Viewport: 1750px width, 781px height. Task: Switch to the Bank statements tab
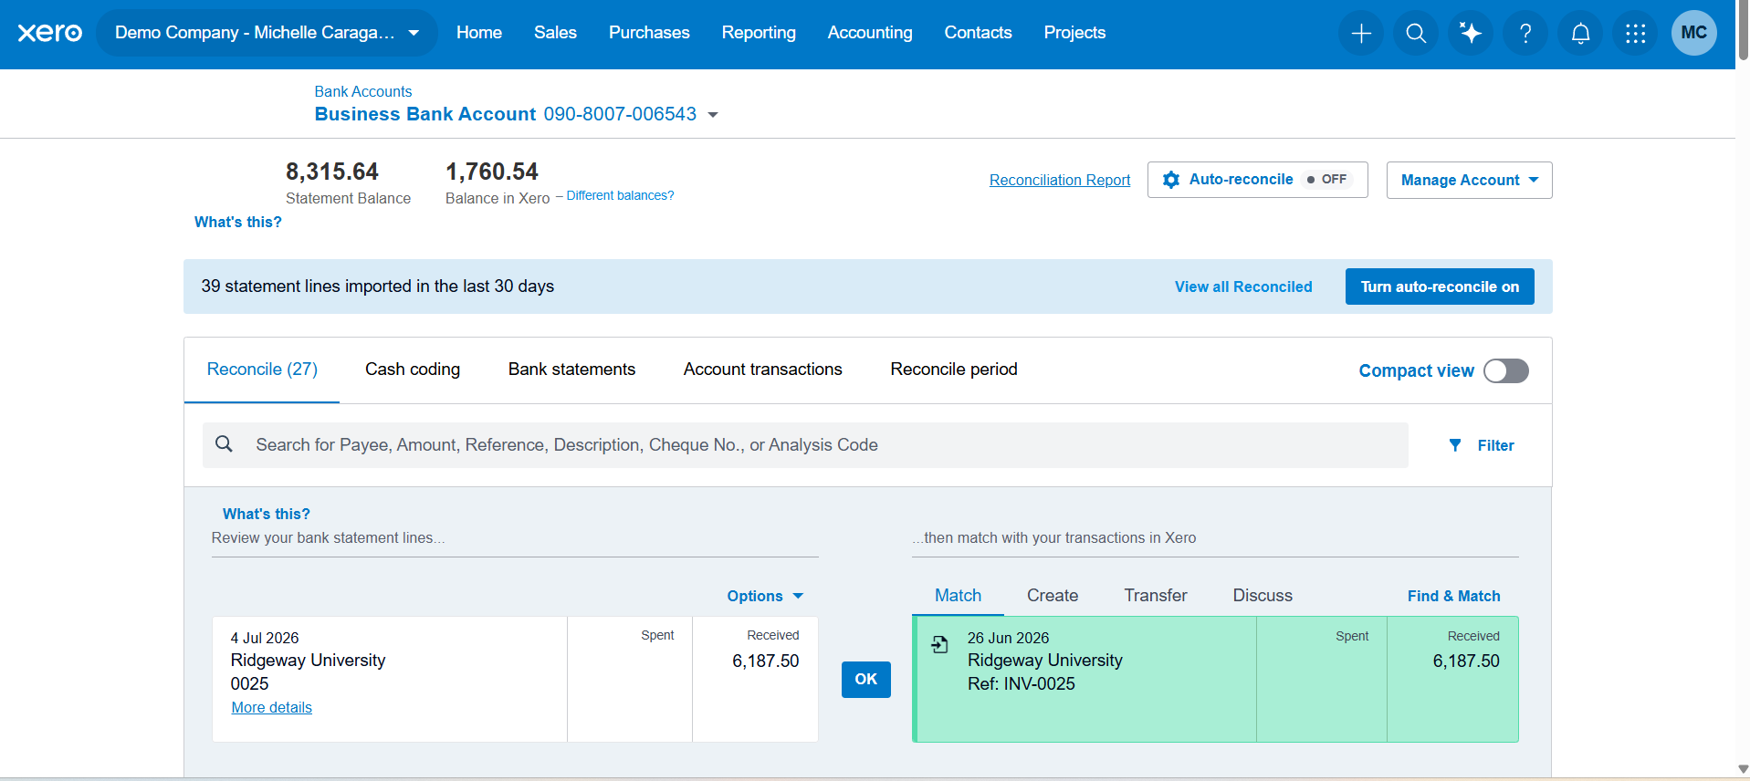coord(571,370)
